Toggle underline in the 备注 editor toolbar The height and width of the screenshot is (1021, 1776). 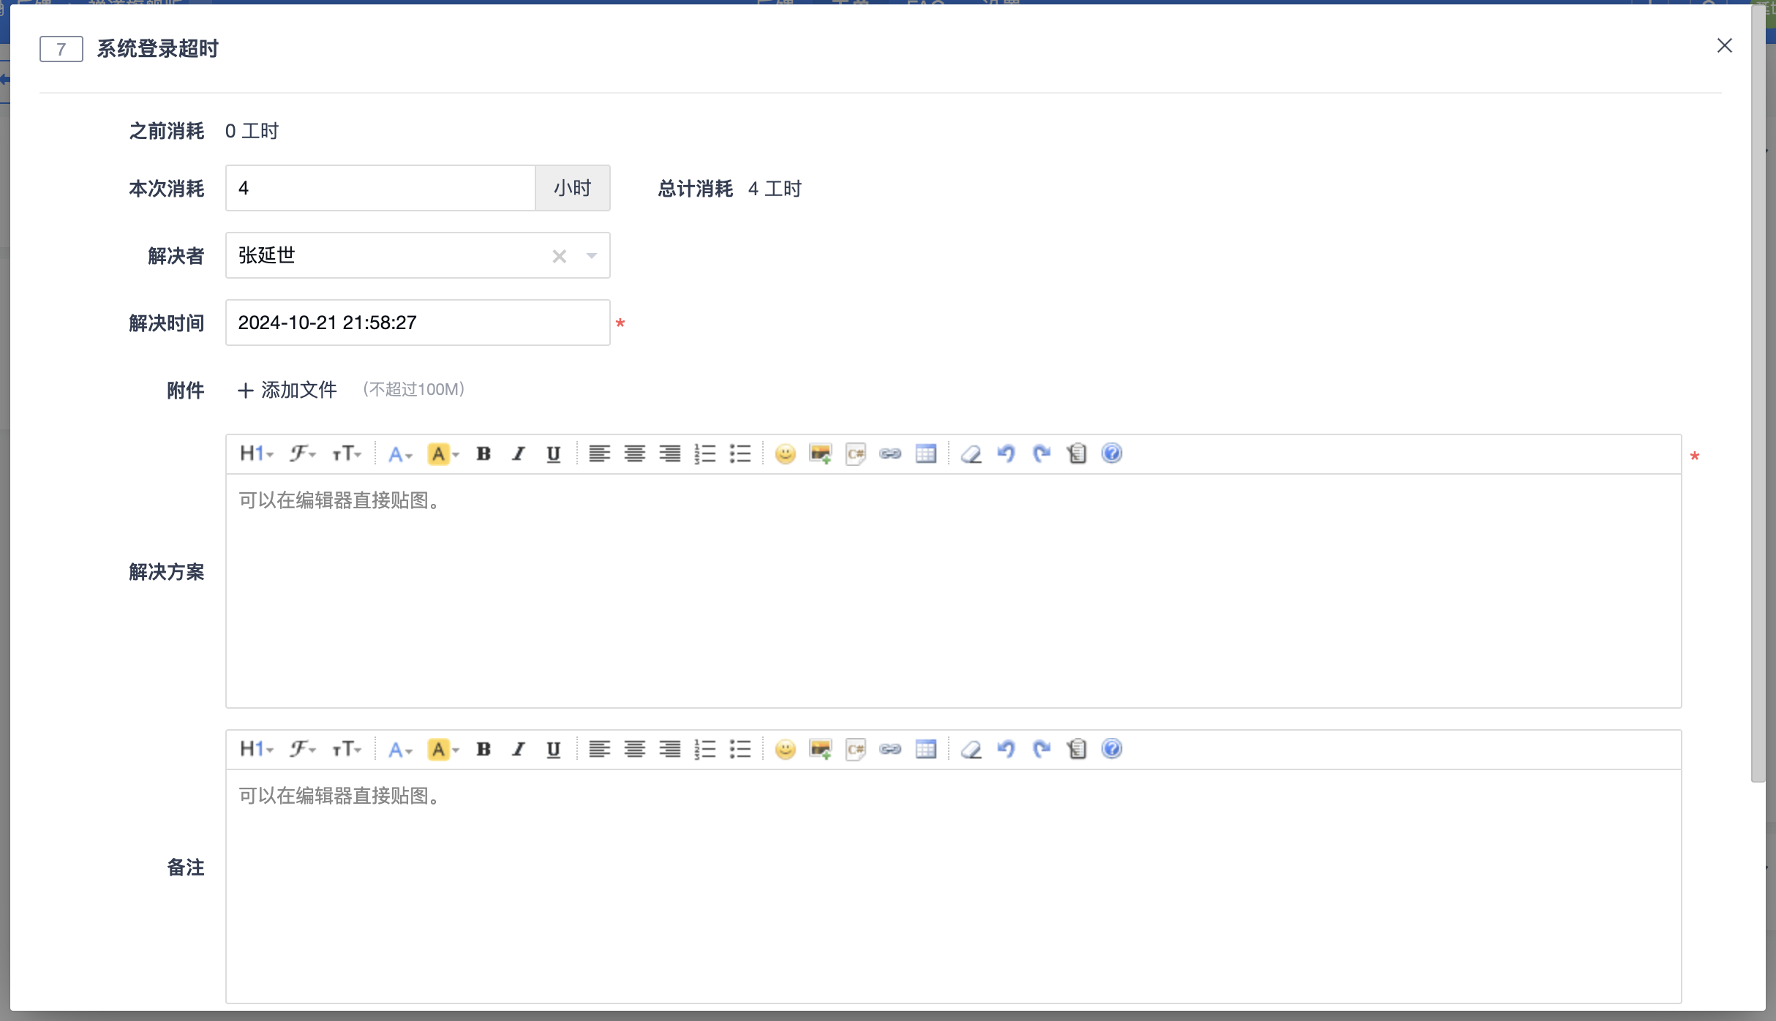554,750
